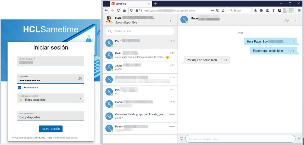Click the browser home icon
This screenshot has height=145, width=304.
pos(124,11)
